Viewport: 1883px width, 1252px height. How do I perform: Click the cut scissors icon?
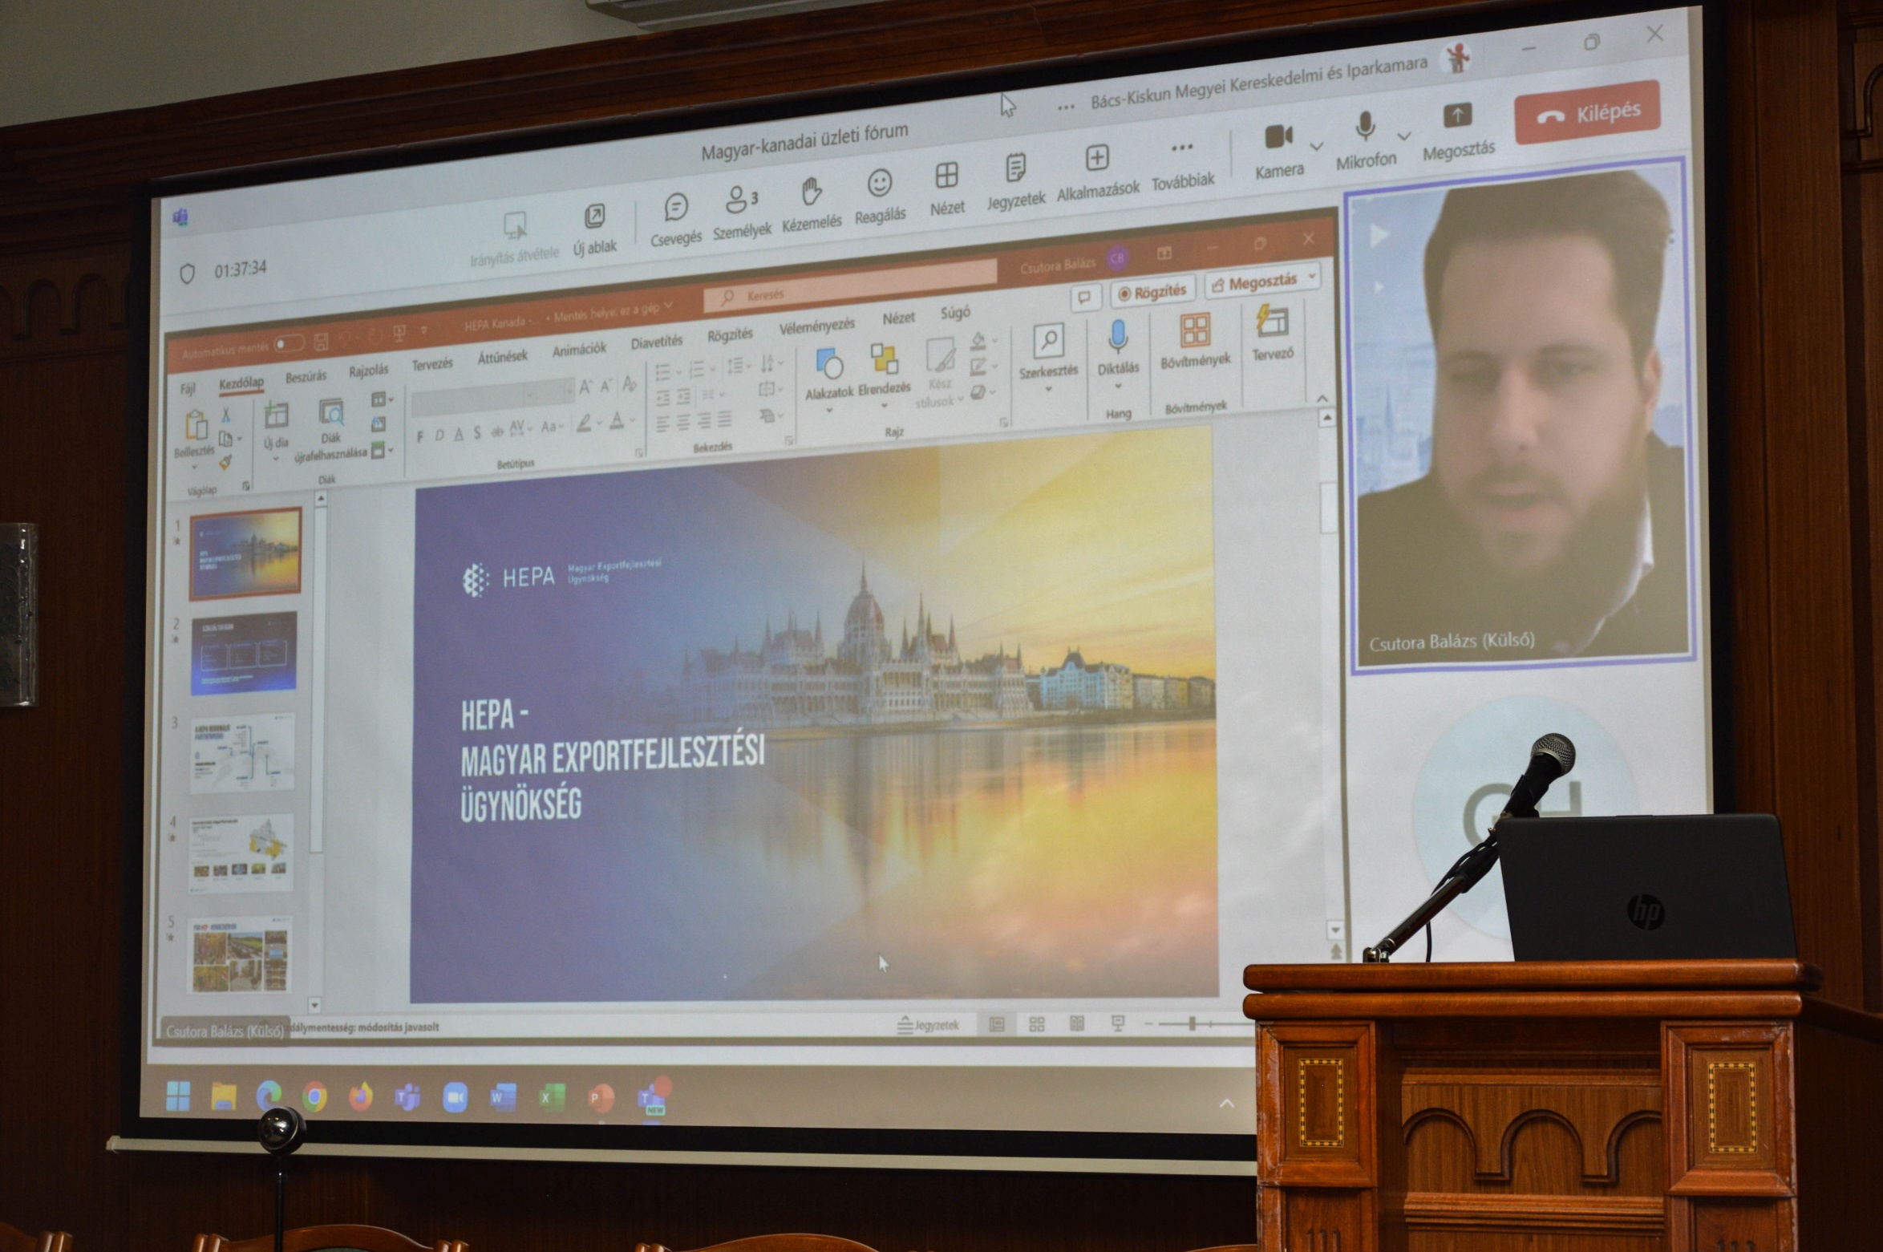226,414
